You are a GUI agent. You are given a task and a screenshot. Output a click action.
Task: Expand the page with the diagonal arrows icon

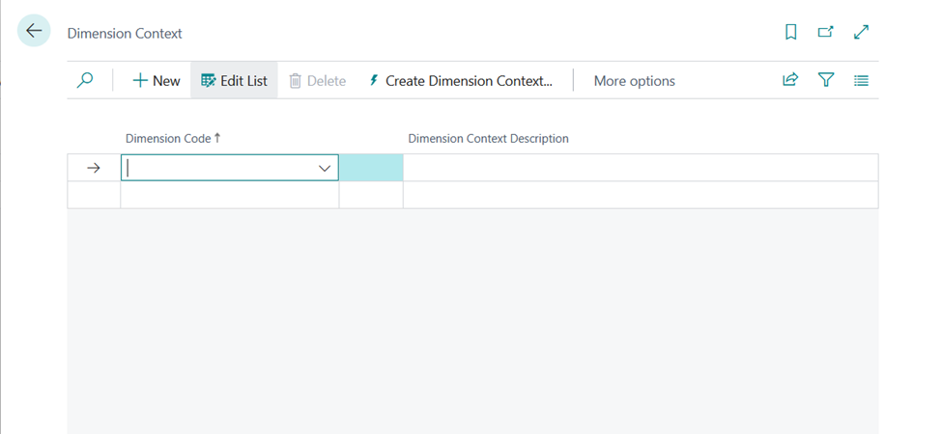tap(861, 33)
